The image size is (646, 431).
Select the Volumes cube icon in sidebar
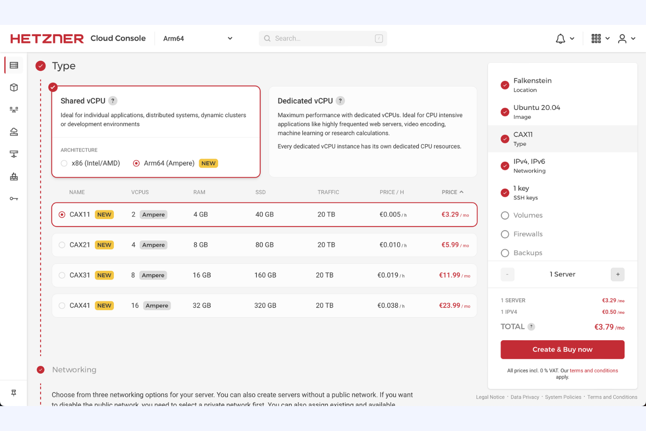(x=14, y=87)
